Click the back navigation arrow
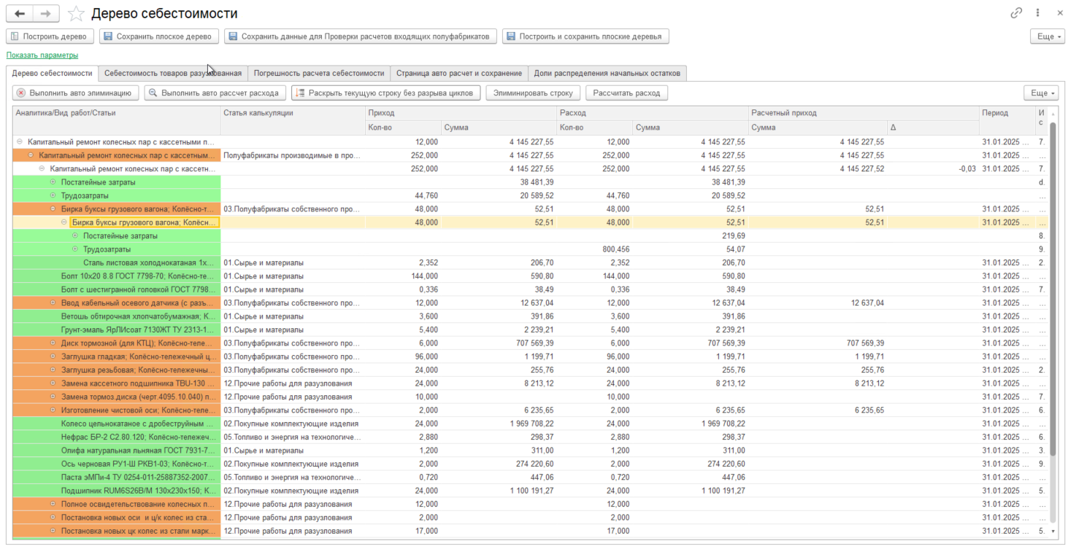The height and width of the screenshot is (549, 1068). (20, 14)
